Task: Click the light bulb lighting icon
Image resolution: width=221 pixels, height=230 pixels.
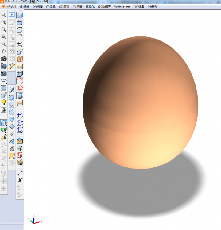Action: [x=4, y=102]
